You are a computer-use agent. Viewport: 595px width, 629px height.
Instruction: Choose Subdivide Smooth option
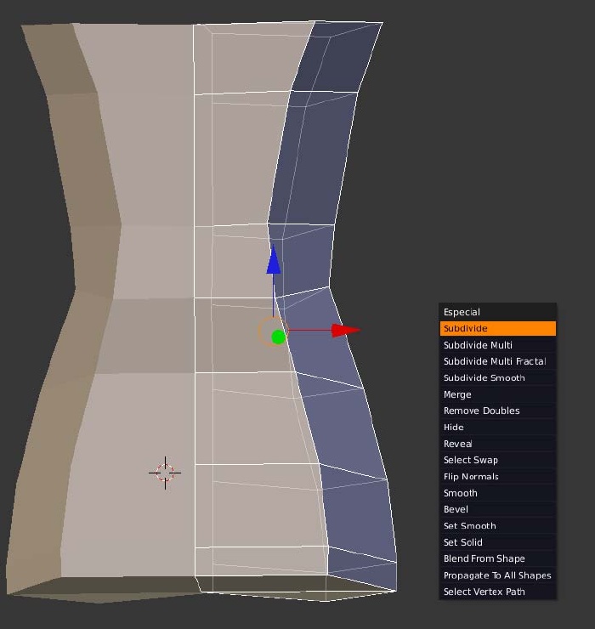(x=497, y=377)
